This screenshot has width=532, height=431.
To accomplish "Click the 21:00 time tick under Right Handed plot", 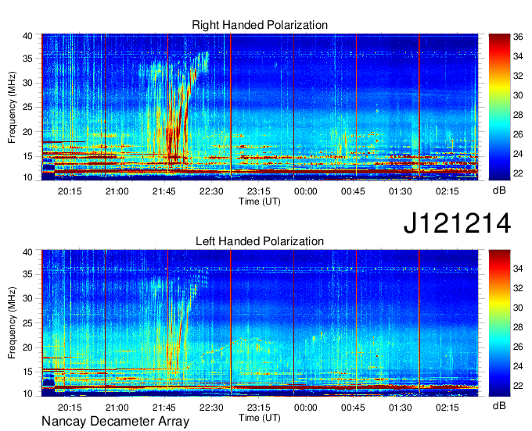I will [x=117, y=191].
